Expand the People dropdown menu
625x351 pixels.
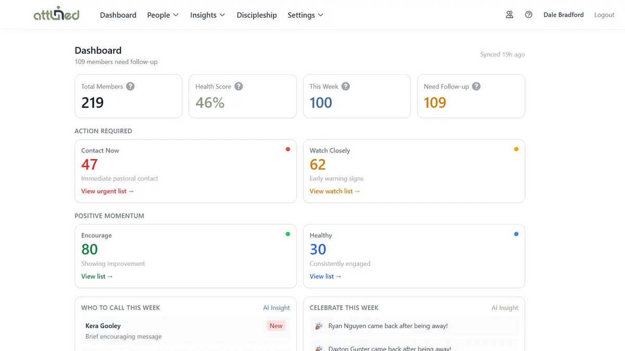(x=162, y=15)
